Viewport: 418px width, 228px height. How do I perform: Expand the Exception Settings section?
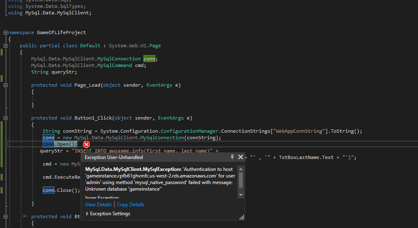(x=87, y=214)
